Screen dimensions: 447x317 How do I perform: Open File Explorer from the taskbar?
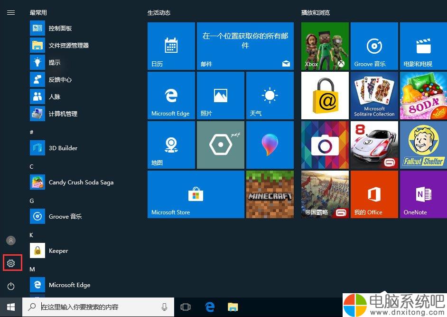tap(233, 307)
